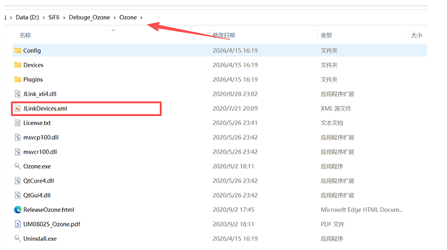Select the ReleaseOzone.html file name

49,210
